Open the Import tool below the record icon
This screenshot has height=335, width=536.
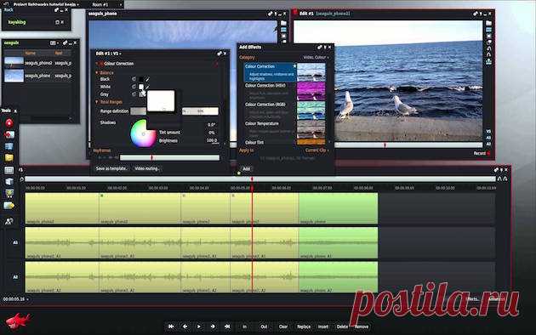[9, 134]
